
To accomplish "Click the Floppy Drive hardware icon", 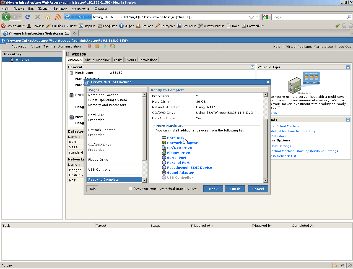I will pos(164,153).
